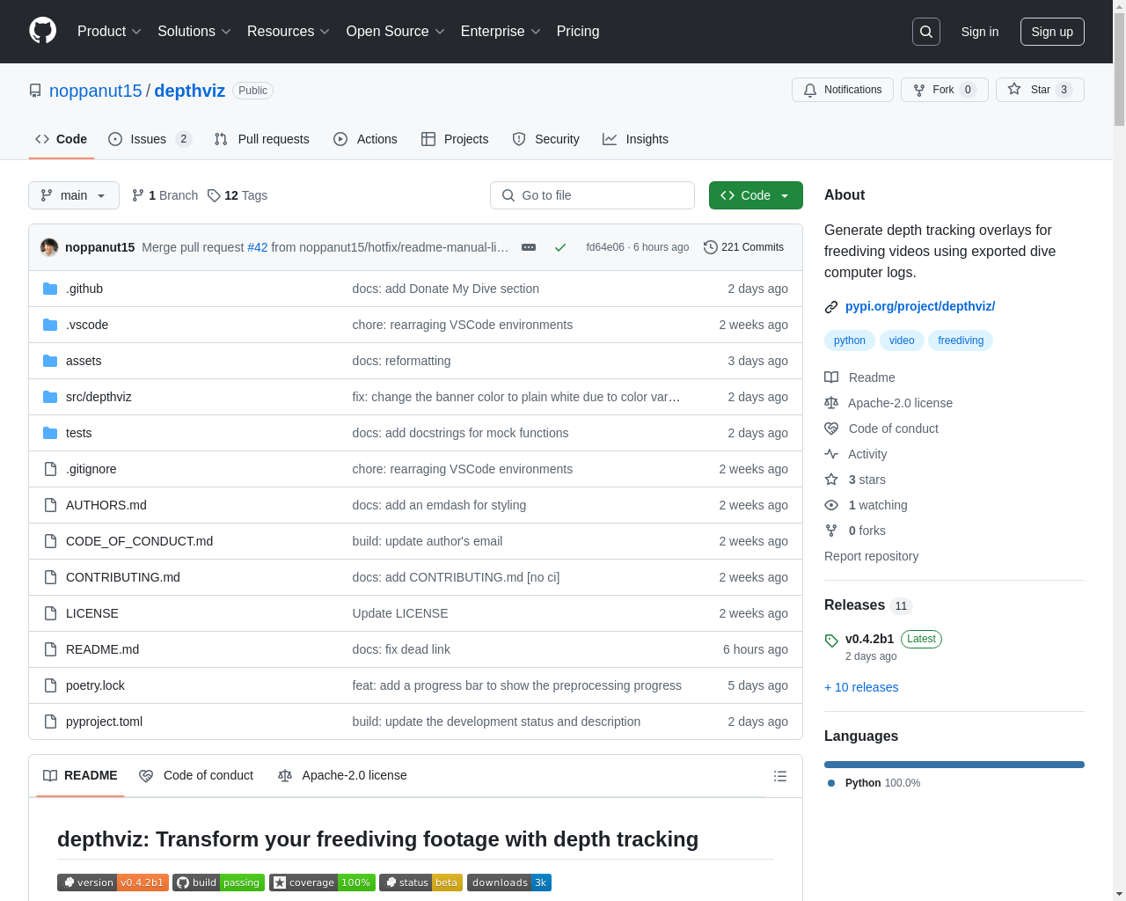The height and width of the screenshot is (901, 1126).
Task: Switch to the Issues tab
Action: point(150,139)
